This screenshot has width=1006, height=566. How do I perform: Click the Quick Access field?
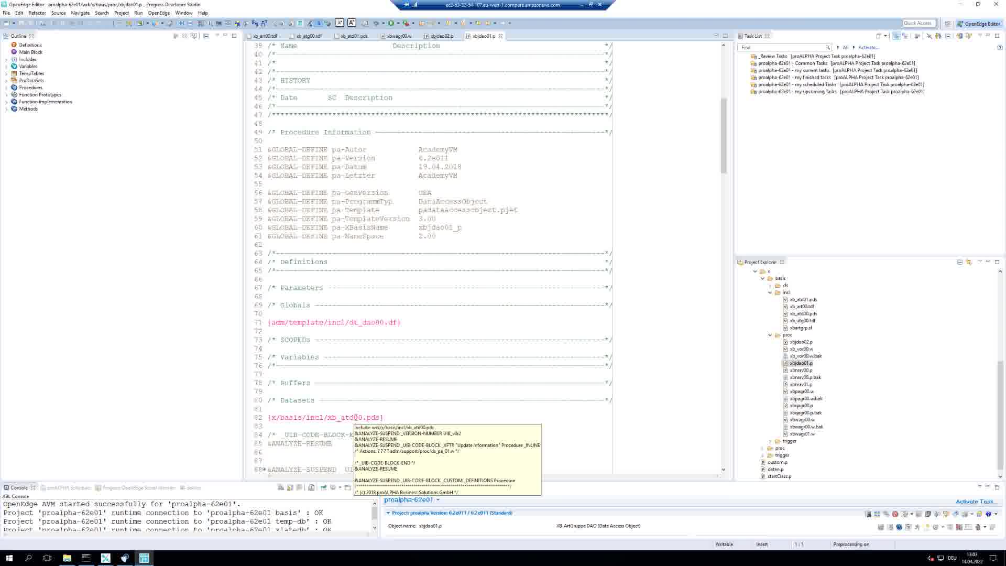917,23
